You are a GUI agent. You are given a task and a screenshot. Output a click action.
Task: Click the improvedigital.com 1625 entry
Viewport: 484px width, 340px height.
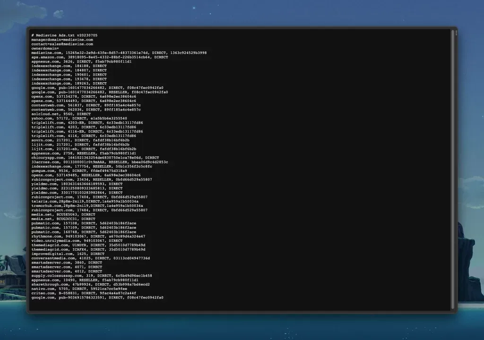(x=68, y=254)
